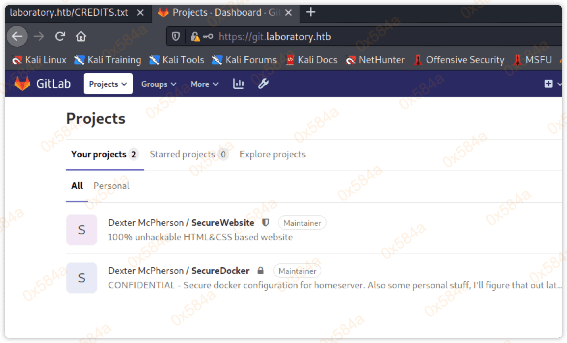
Task: Select the Personal filter tab
Action: [111, 186]
